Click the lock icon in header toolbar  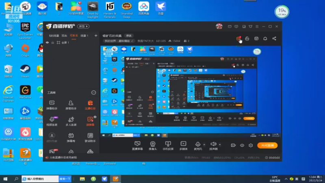point(247,39)
